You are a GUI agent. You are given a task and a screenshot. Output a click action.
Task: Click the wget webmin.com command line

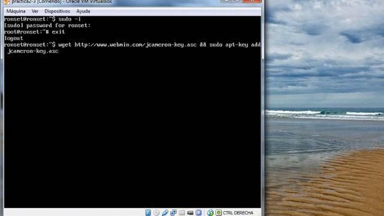coord(133,44)
